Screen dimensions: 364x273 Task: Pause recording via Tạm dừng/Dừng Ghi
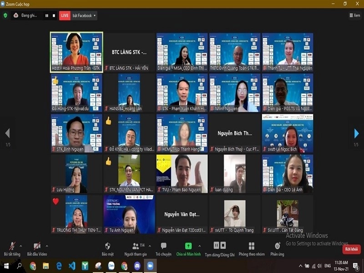pyautogui.click(x=219, y=248)
